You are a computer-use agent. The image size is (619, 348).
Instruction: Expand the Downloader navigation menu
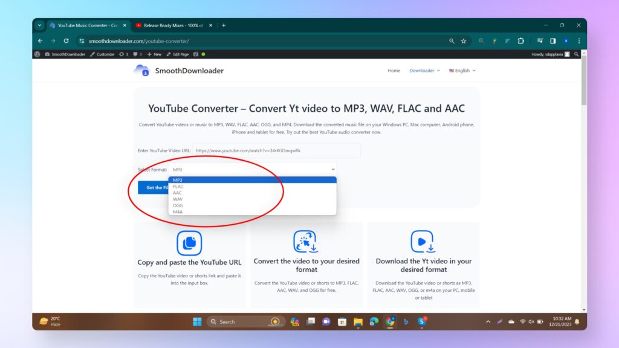[424, 71]
